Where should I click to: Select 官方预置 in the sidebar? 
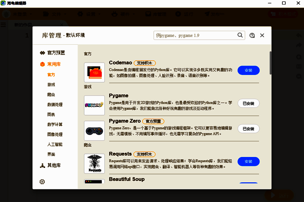52,53
